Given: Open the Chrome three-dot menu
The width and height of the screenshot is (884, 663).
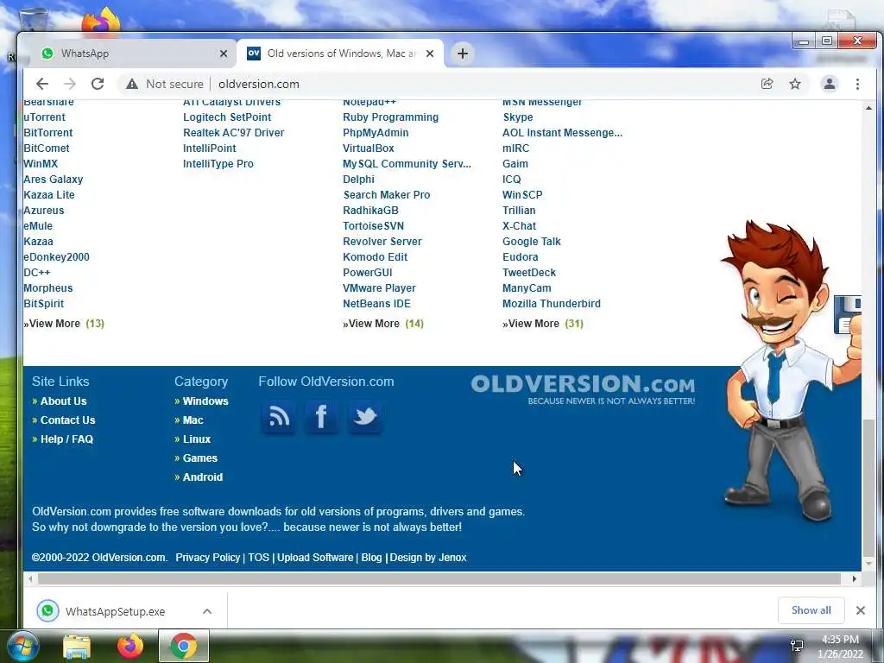Looking at the screenshot, I should (x=857, y=84).
